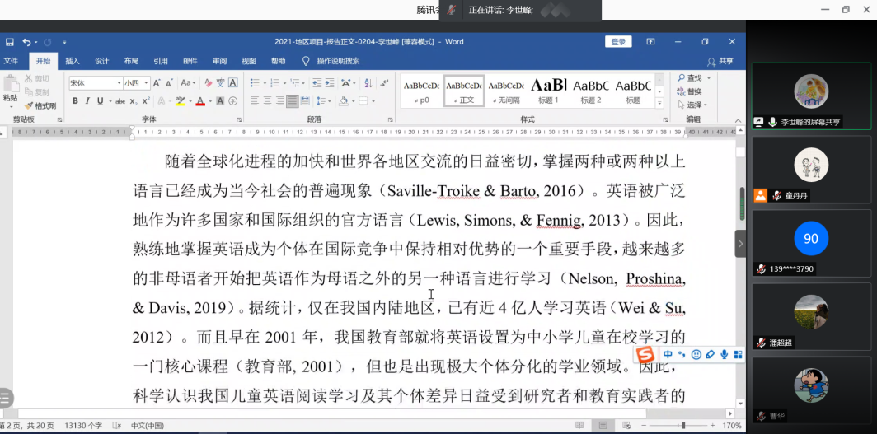
Task: Click the Sogou input method S icon
Action: pyautogui.click(x=645, y=355)
